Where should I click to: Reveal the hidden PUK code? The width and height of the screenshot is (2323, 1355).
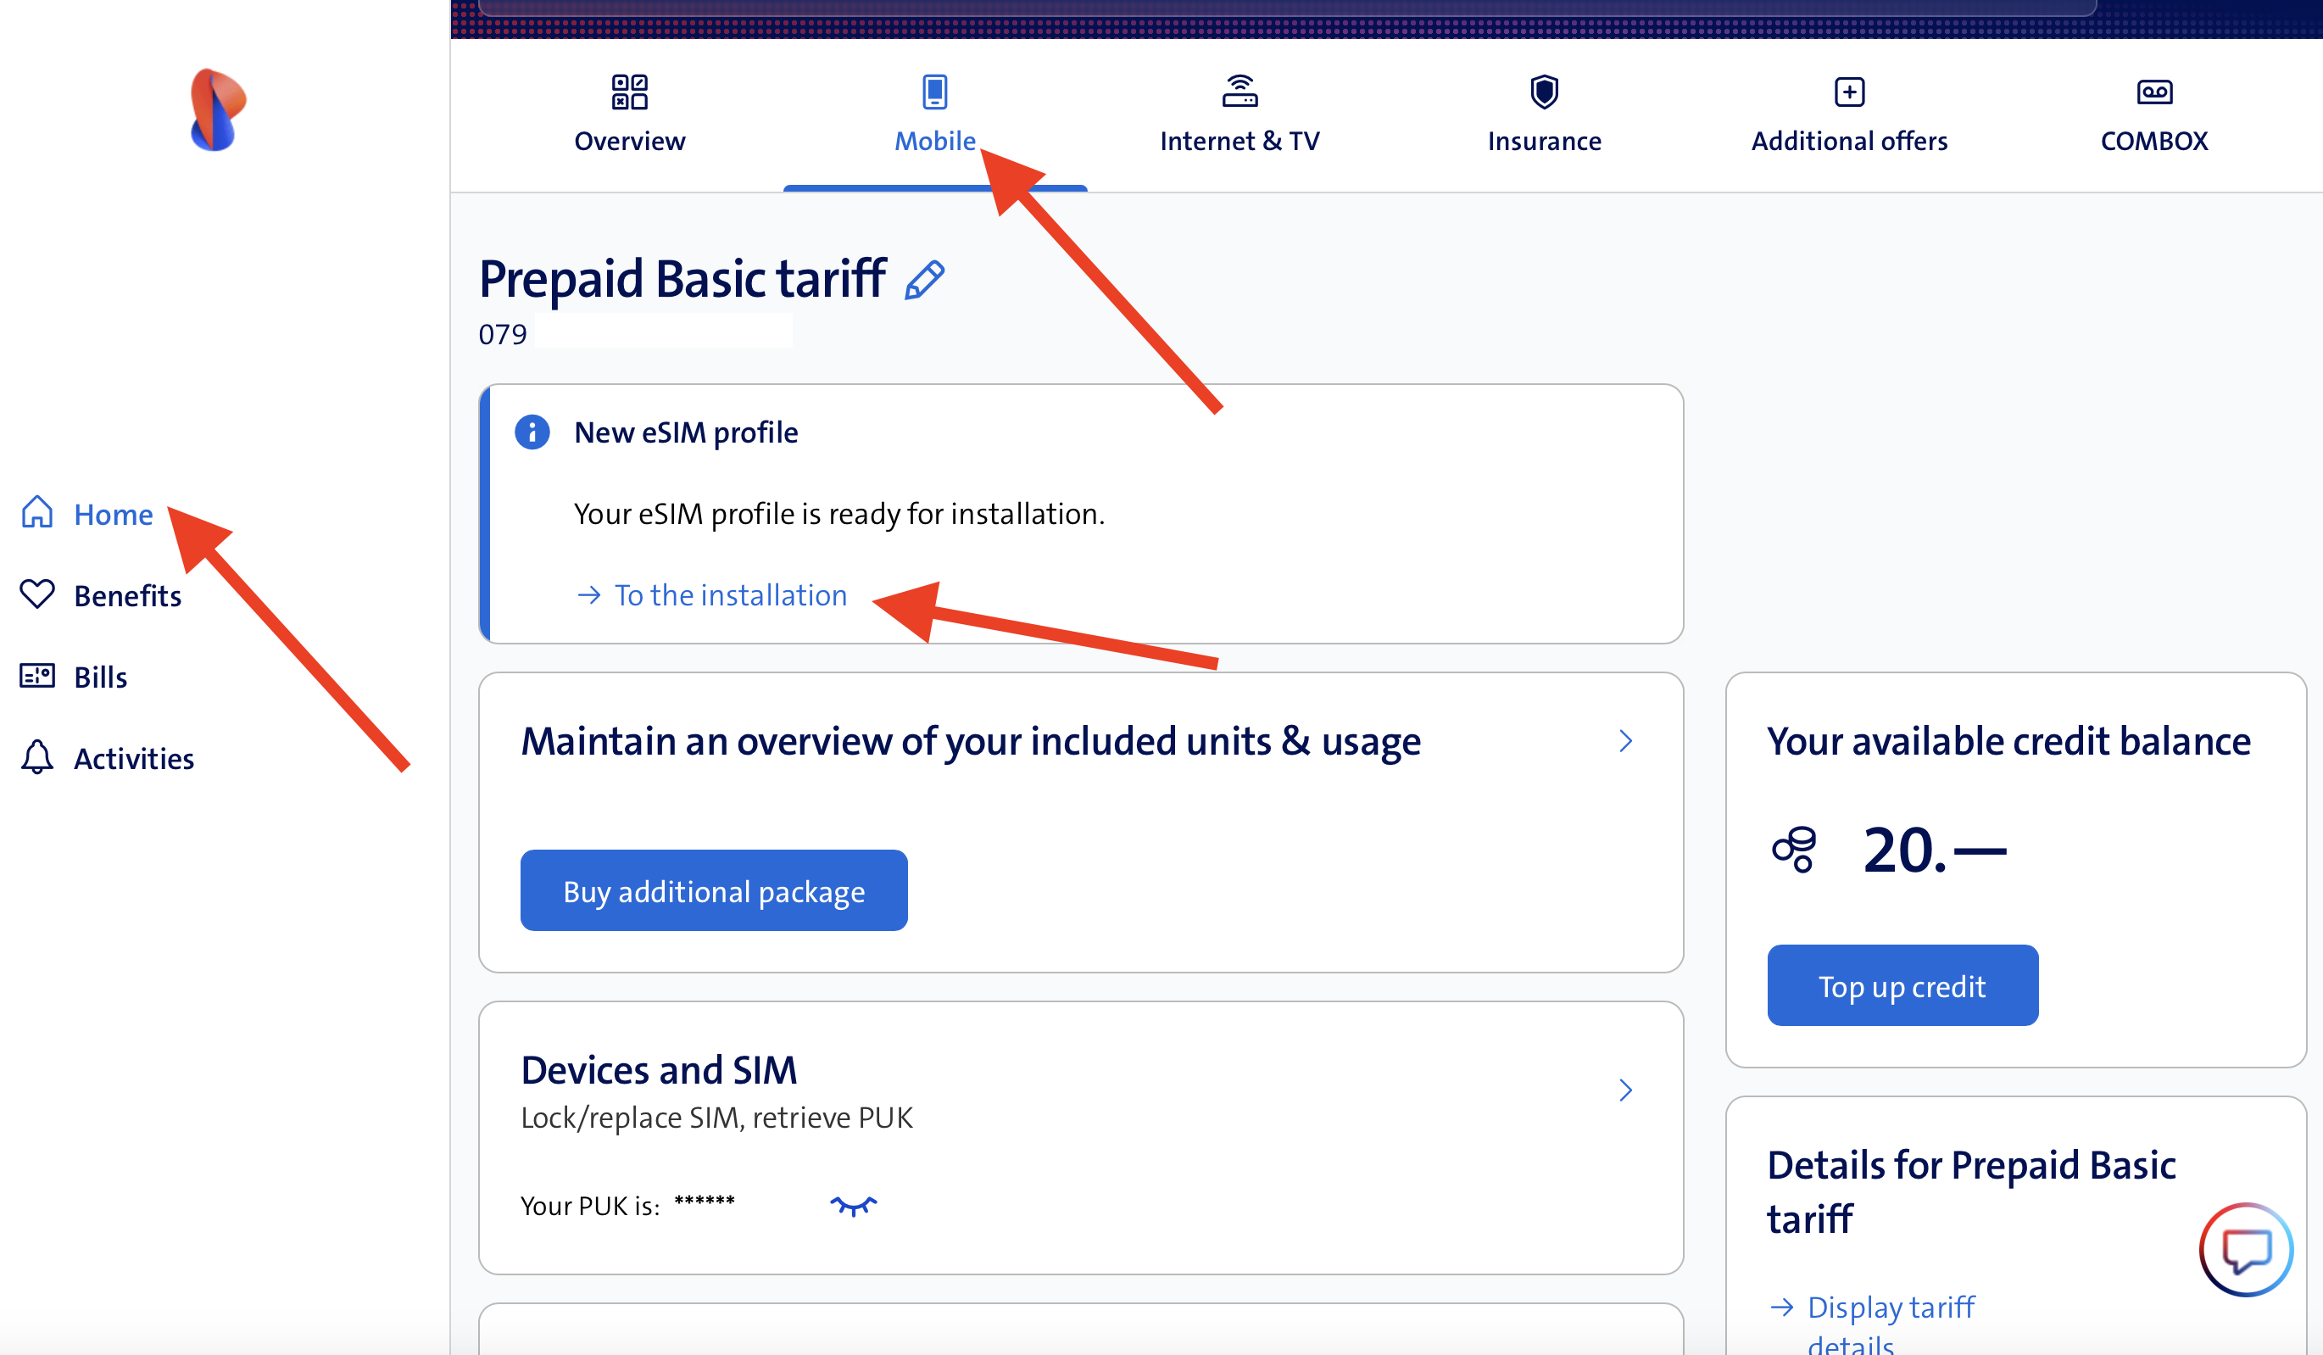point(853,1206)
